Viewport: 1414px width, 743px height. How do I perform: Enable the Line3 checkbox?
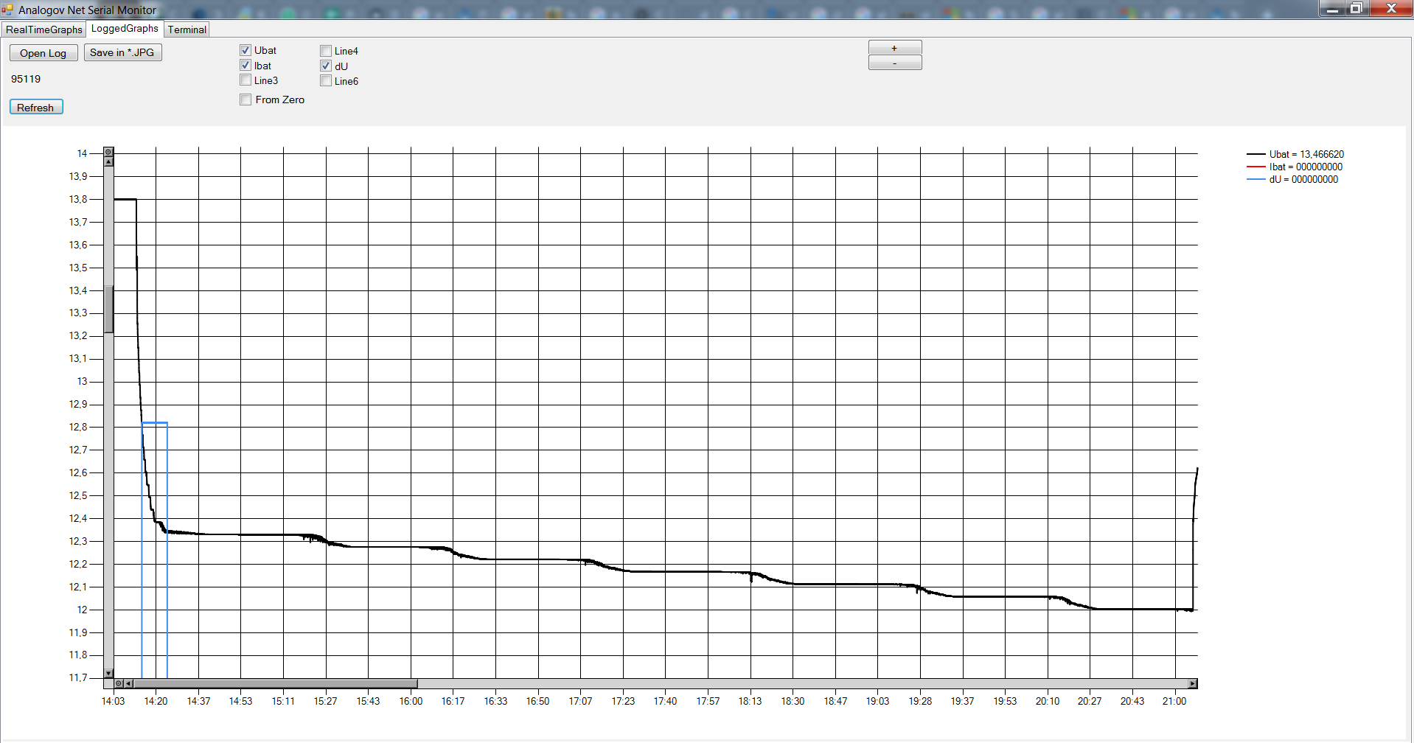coord(245,80)
